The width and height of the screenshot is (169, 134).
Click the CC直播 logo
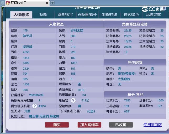152,9
